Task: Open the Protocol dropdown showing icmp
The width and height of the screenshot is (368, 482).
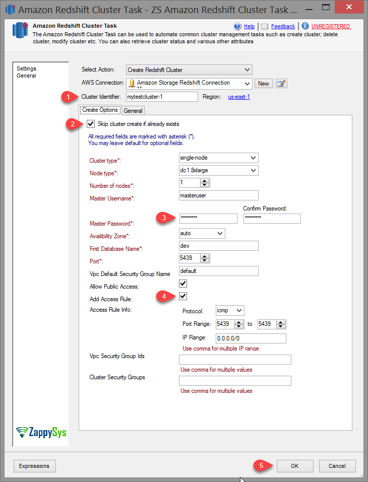Action: tap(230, 310)
